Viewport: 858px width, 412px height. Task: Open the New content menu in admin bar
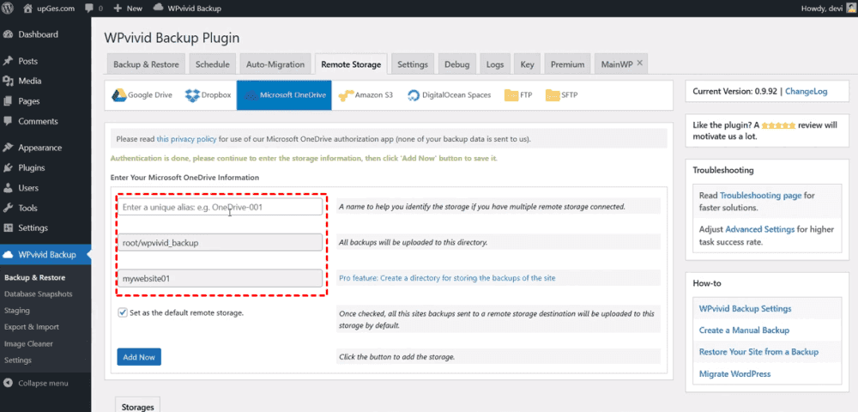click(128, 8)
